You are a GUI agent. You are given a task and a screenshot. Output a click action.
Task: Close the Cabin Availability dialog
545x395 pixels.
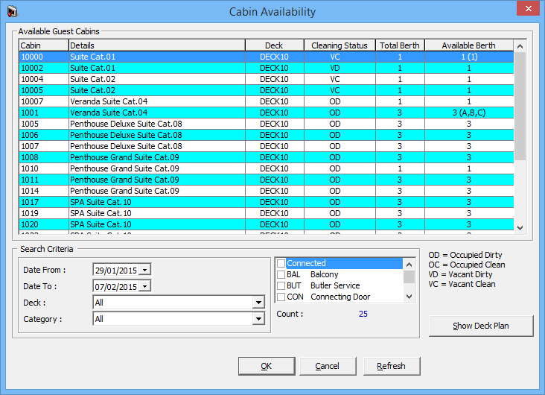(528, 8)
